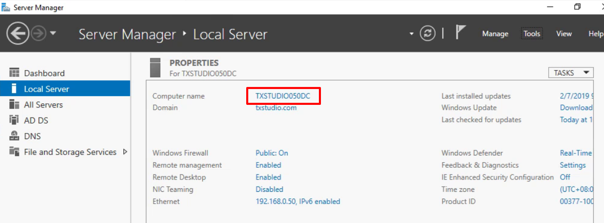Viewport: 604px width, 223px height.
Task: Refresh Server Manager with the refresh icon
Action: pyautogui.click(x=427, y=34)
